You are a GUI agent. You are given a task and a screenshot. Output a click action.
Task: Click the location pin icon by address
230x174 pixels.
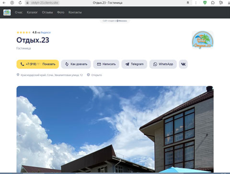(x=18, y=75)
